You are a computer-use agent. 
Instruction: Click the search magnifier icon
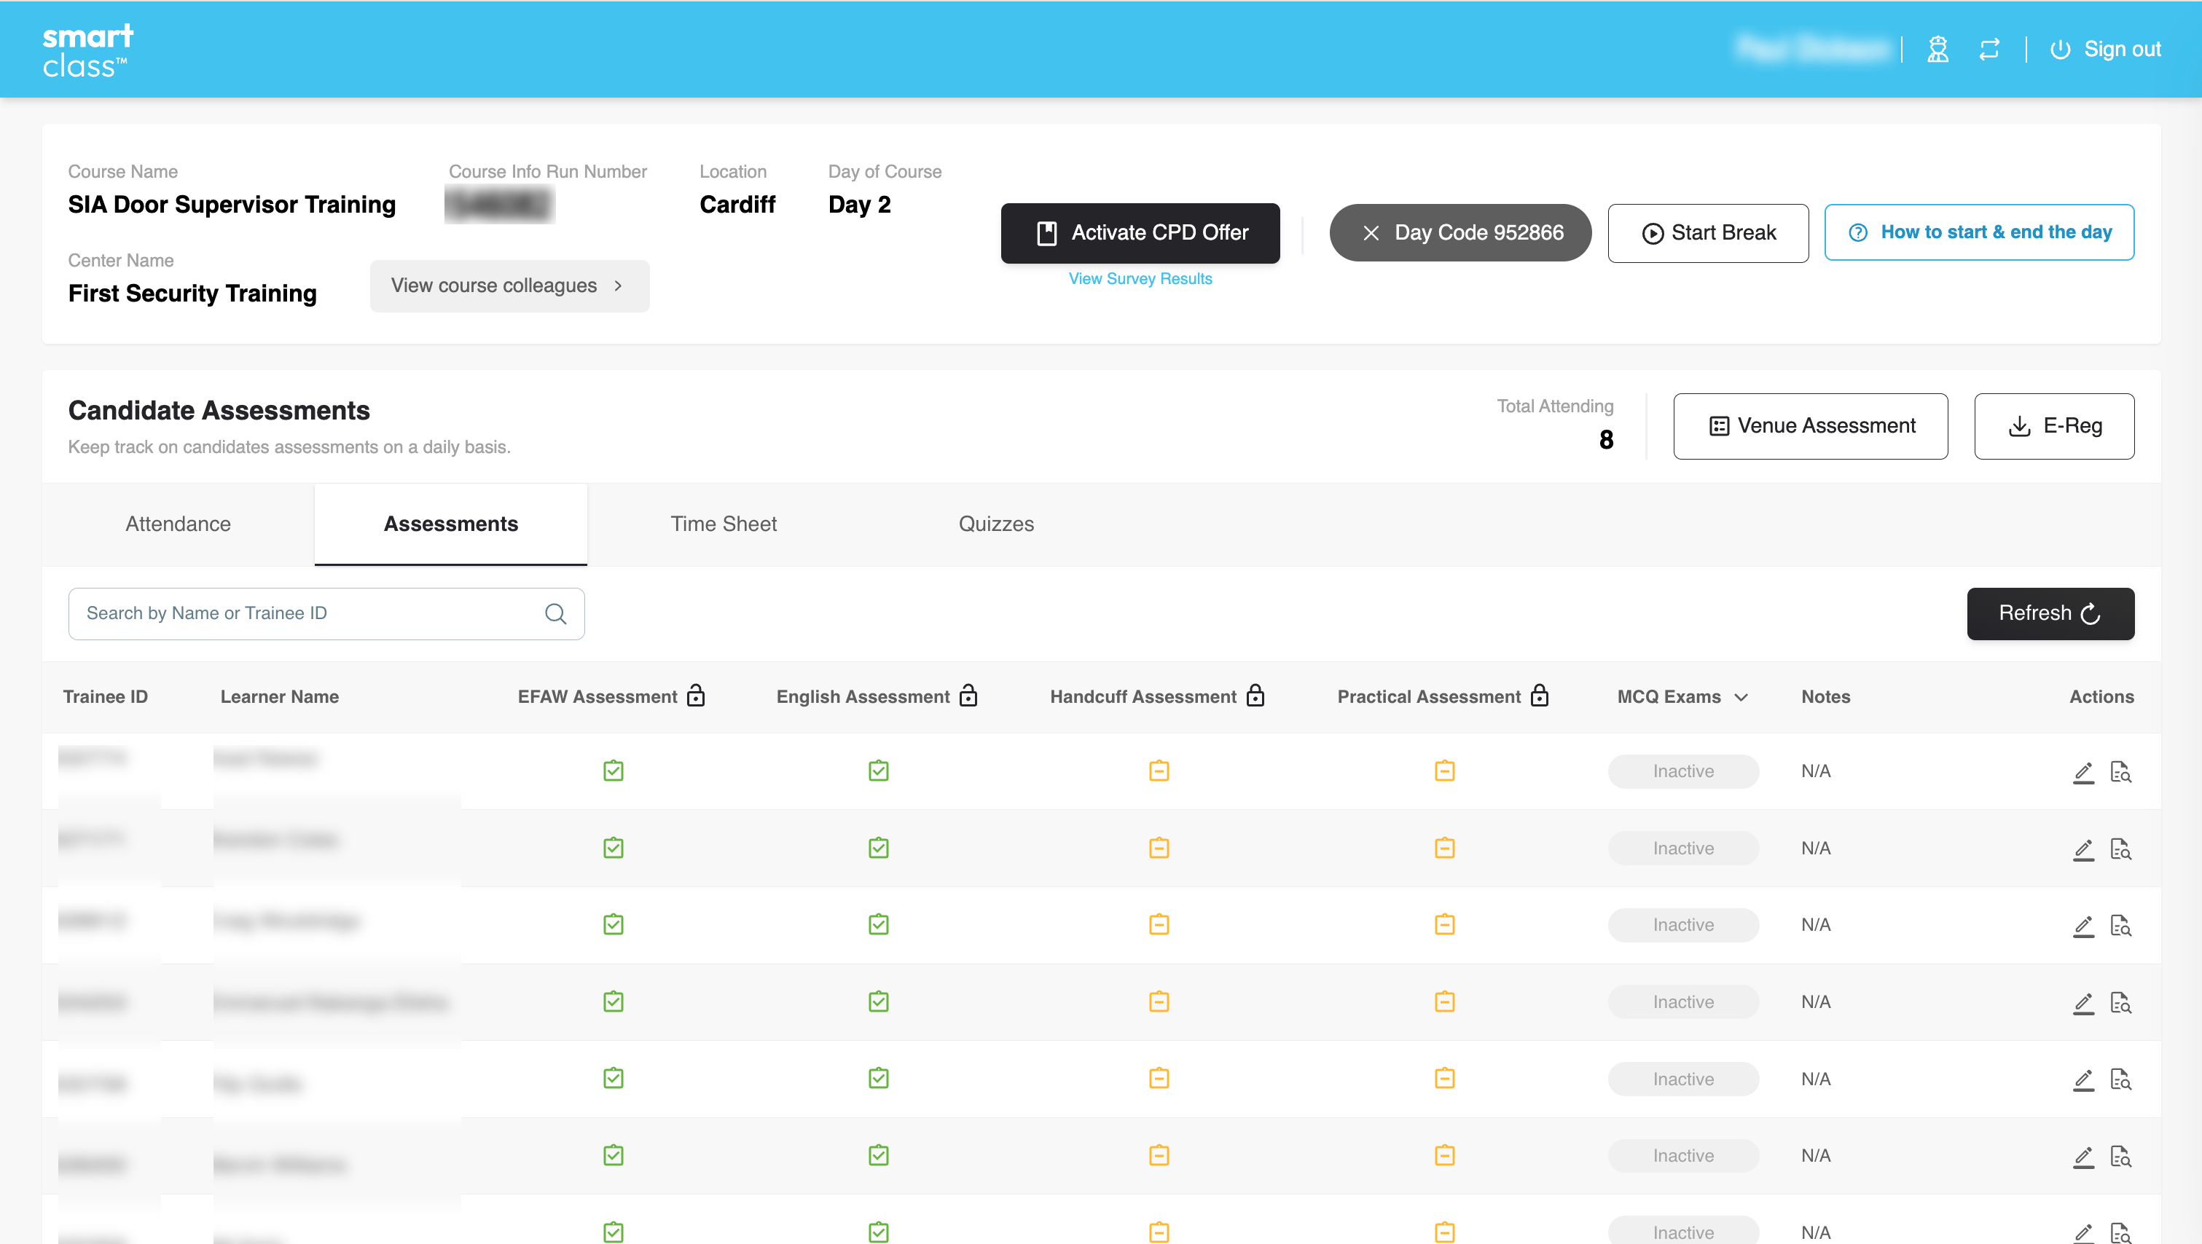tap(556, 613)
